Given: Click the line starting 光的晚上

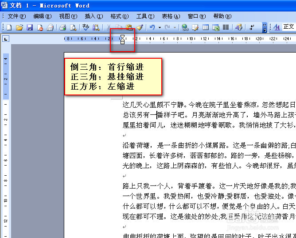Looking at the screenshot, I should point(209,166).
